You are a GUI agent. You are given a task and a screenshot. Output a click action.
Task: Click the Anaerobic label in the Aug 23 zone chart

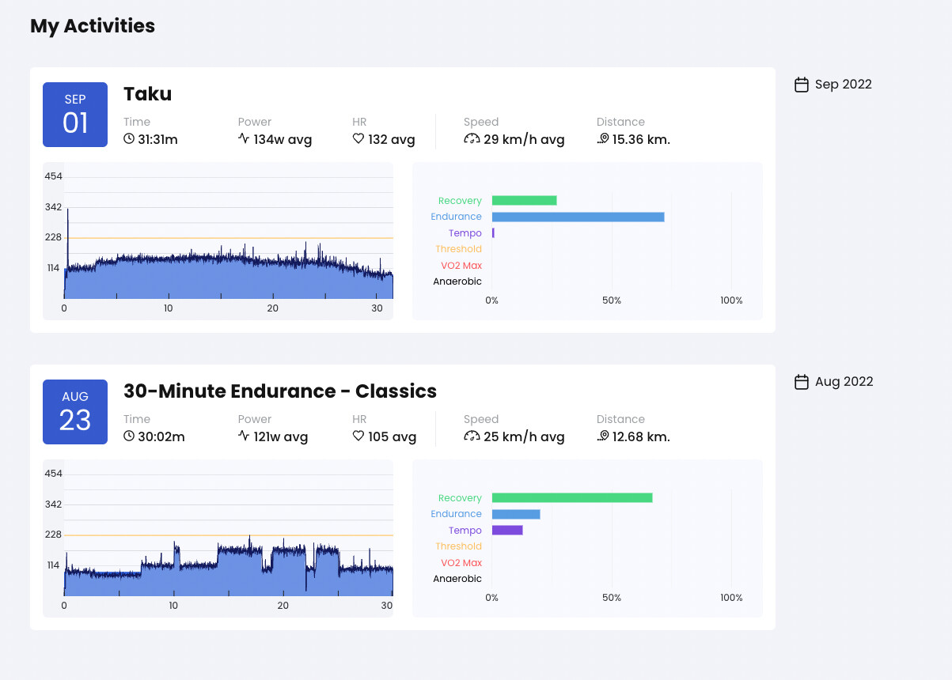457,579
